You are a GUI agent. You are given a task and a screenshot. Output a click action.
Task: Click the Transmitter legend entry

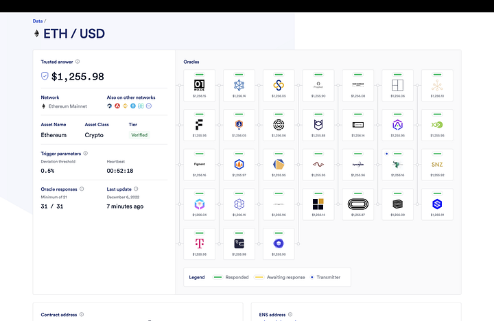click(x=325, y=277)
